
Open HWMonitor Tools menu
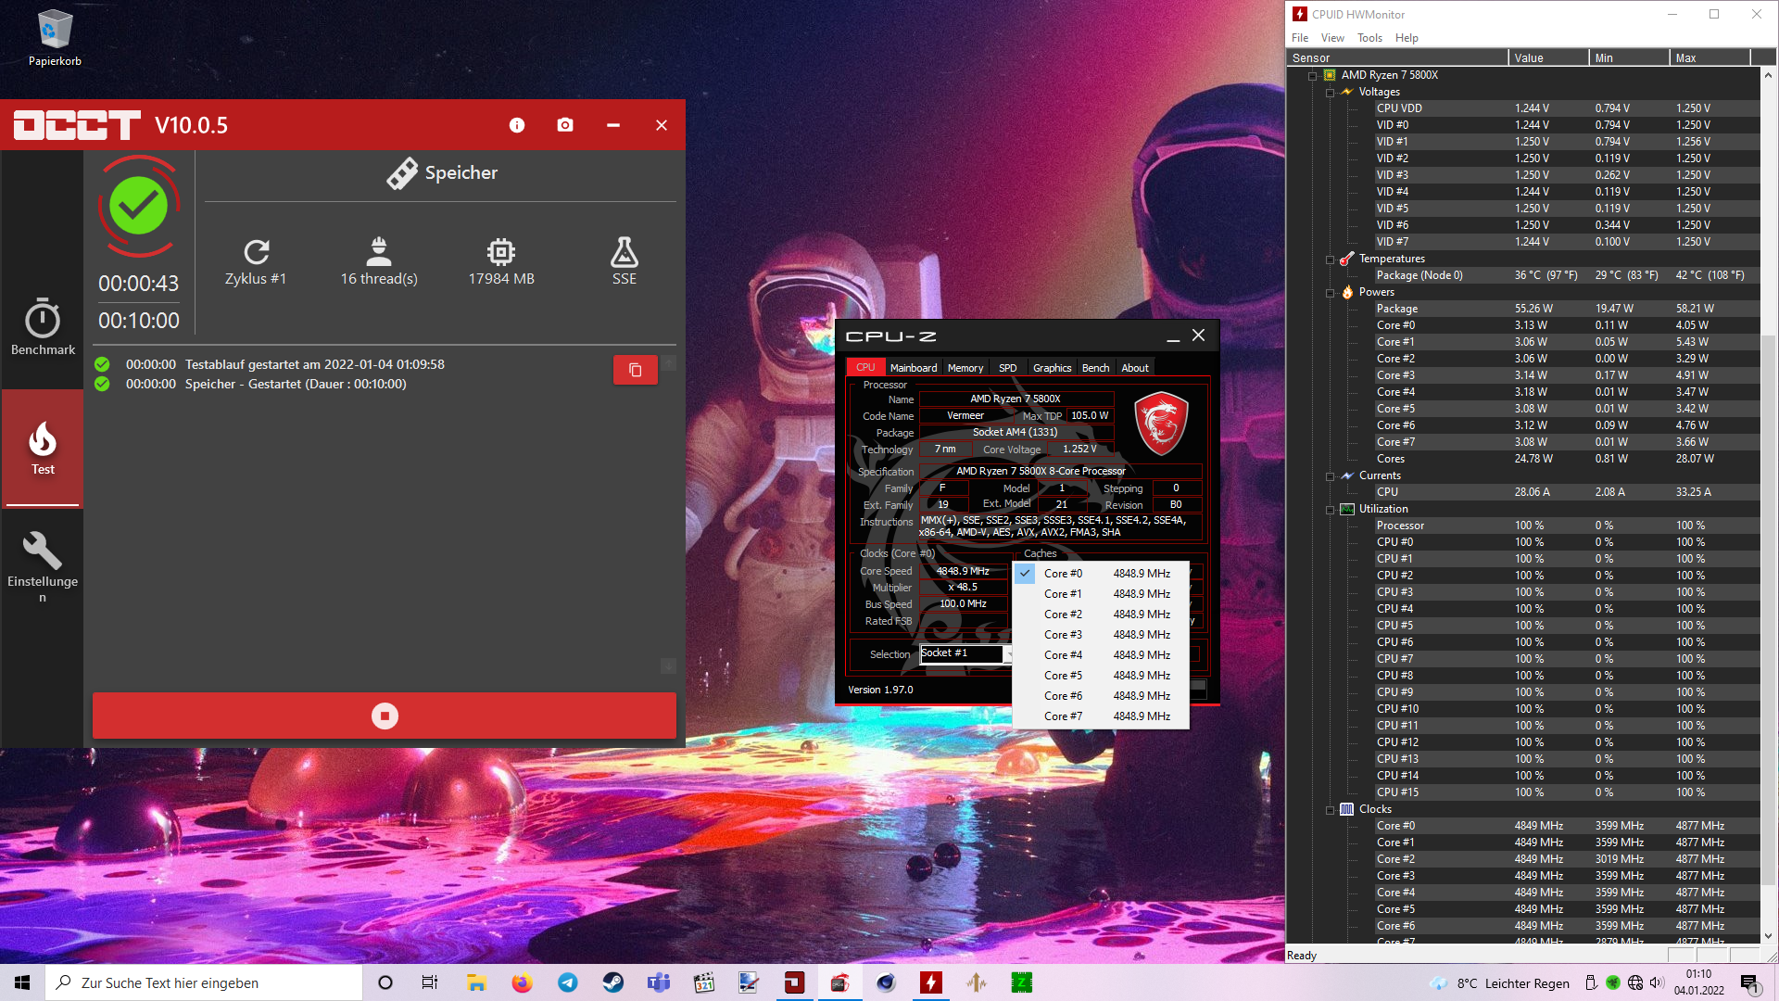(x=1369, y=38)
